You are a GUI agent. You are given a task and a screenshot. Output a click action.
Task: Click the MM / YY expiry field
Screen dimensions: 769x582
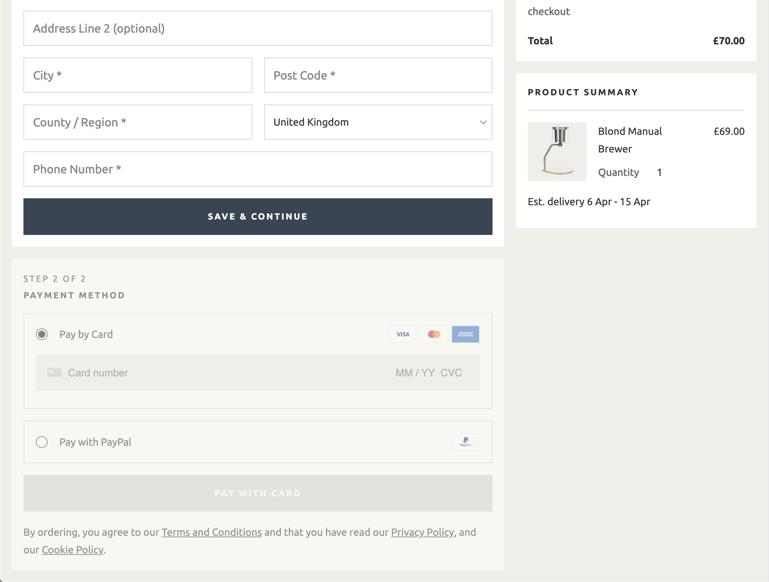pyautogui.click(x=415, y=373)
